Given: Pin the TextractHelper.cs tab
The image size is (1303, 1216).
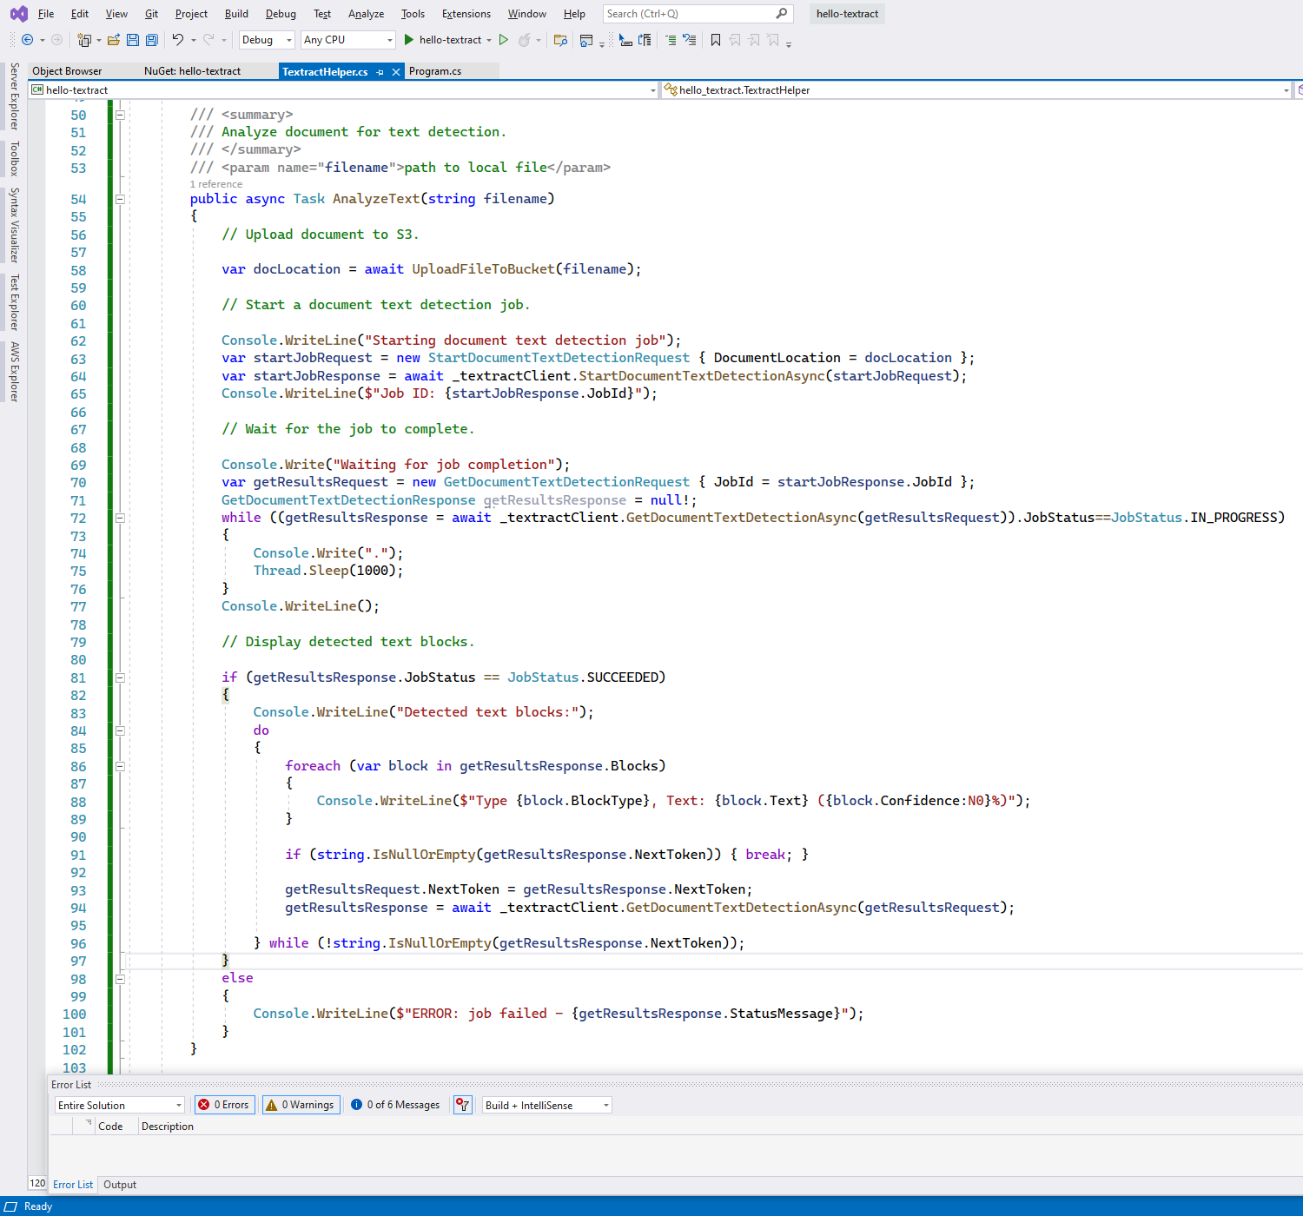Looking at the screenshot, I should pyautogui.click(x=380, y=72).
